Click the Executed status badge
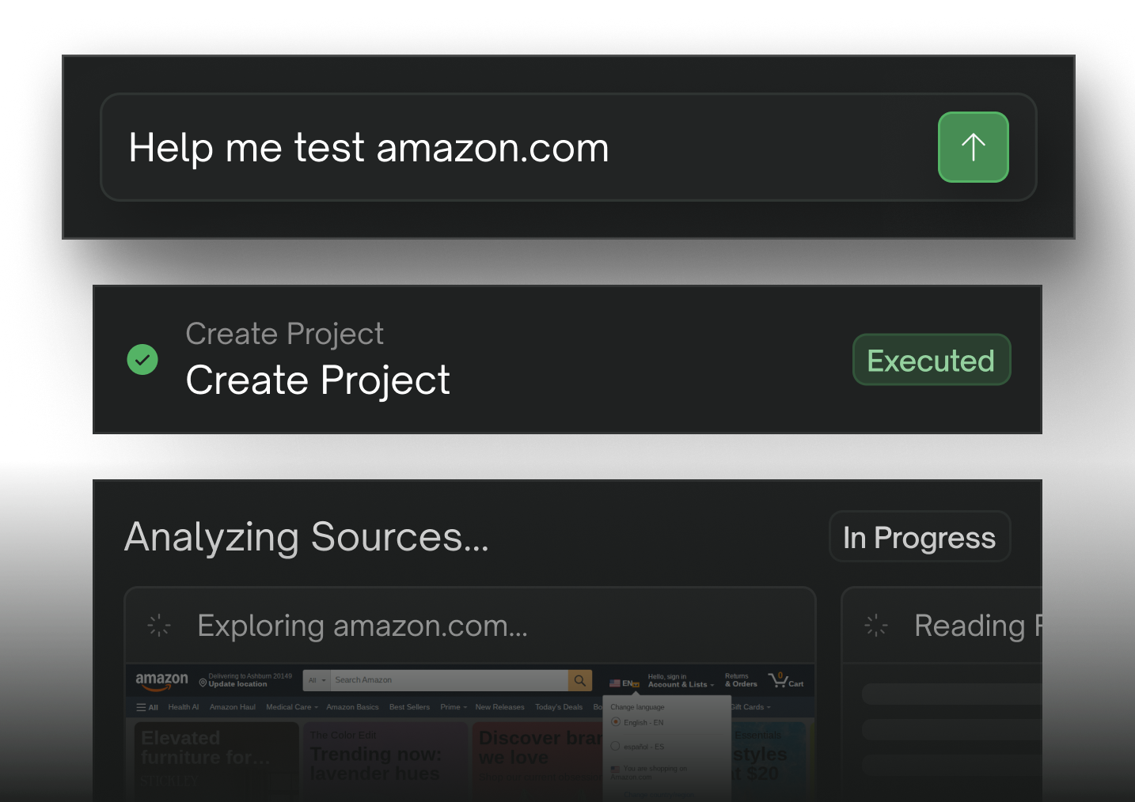This screenshot has width=1135, height=802. click(932, 360)
